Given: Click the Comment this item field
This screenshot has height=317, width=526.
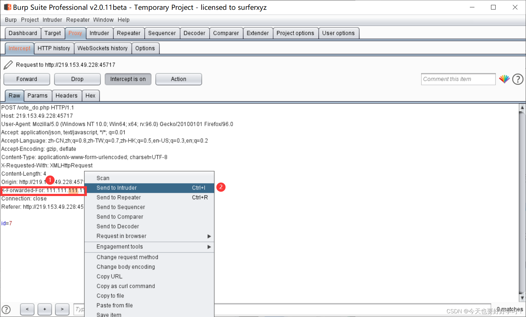Looking at the screenshot, I should pyautogui.click(x=458, y=79).
